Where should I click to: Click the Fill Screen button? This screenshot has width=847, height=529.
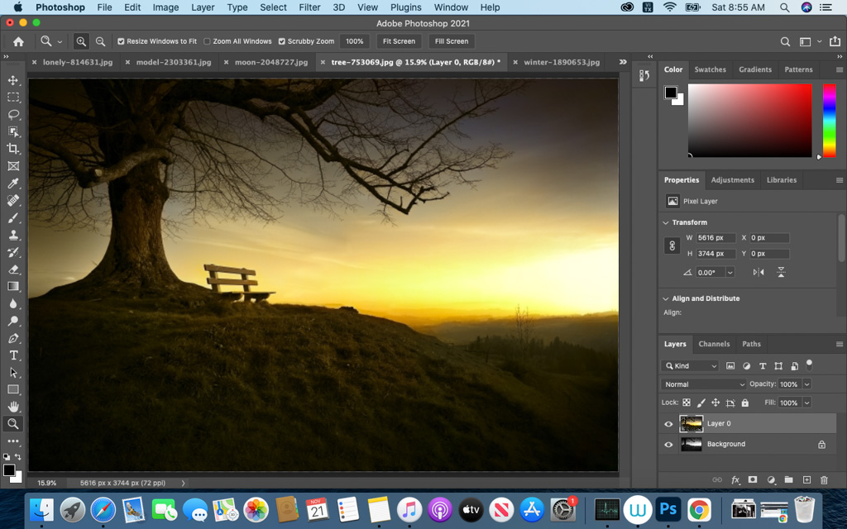(x=452, y=41)
